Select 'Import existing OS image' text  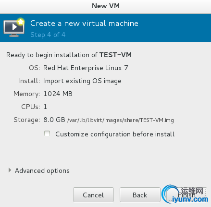[x=82, y=81]
